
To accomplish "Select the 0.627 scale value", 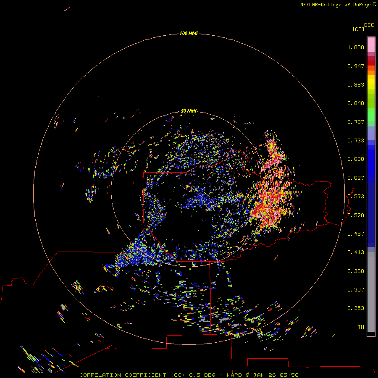I will [x=356, y=178].
